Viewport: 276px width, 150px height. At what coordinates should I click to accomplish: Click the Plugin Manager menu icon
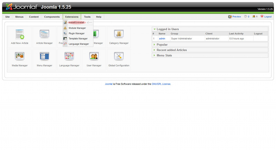pos(65,33)
